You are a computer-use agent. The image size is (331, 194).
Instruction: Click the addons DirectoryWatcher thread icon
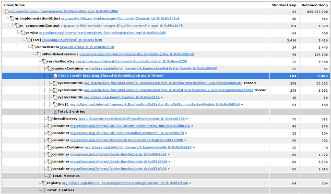pyautogui.click(x=55, y=90)
